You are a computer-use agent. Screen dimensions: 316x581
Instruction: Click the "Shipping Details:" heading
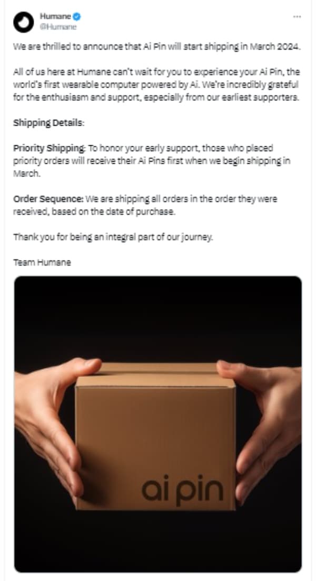tap(48, 123)
